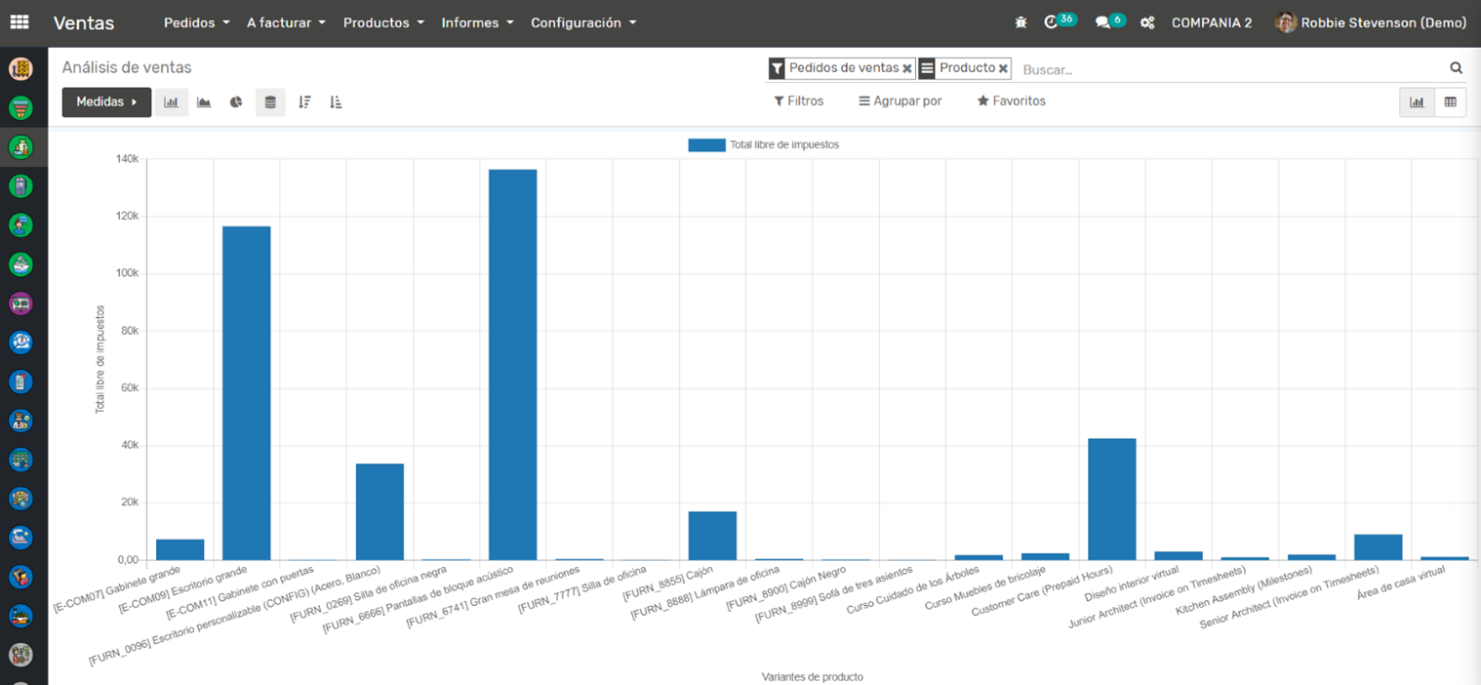
Task: Switch to pivot table view
Action: click(1450, 101)
